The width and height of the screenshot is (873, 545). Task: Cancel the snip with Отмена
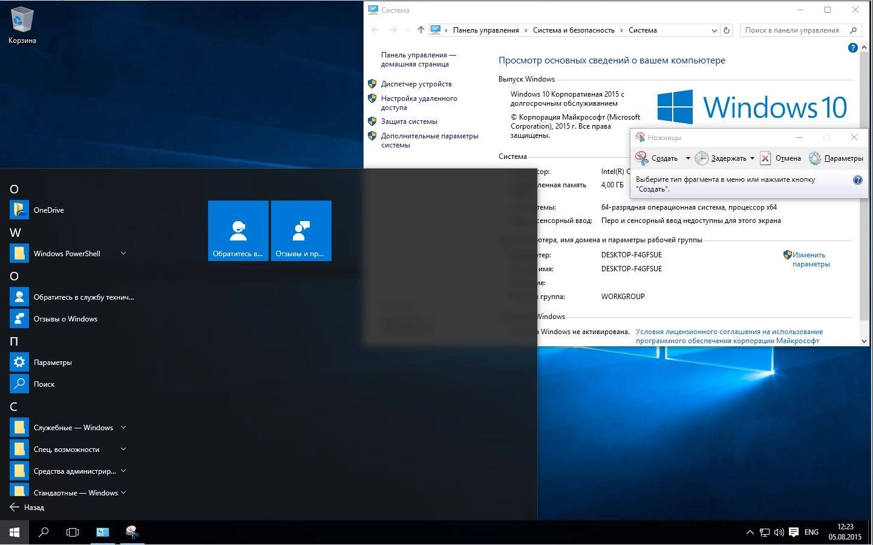(x=780, y=158)
